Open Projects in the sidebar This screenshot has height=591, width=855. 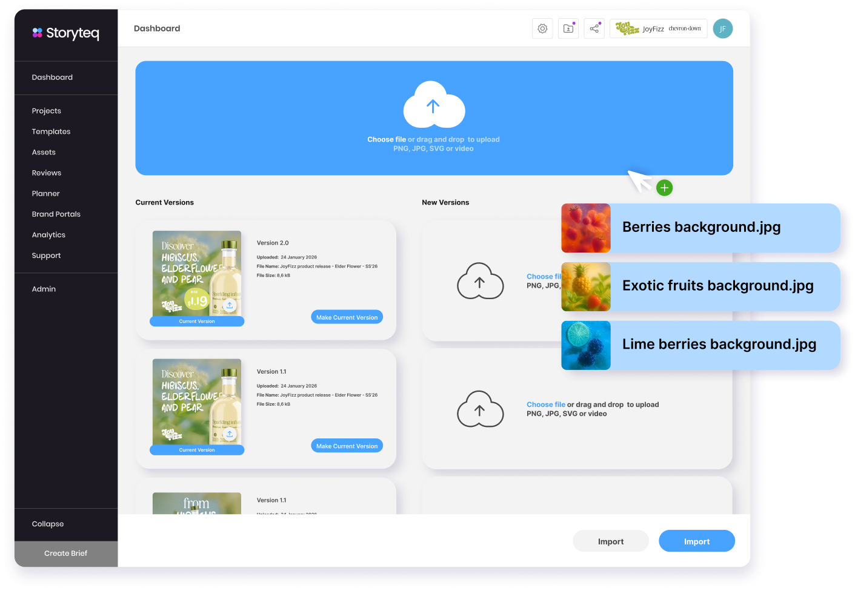pos(47,111)
